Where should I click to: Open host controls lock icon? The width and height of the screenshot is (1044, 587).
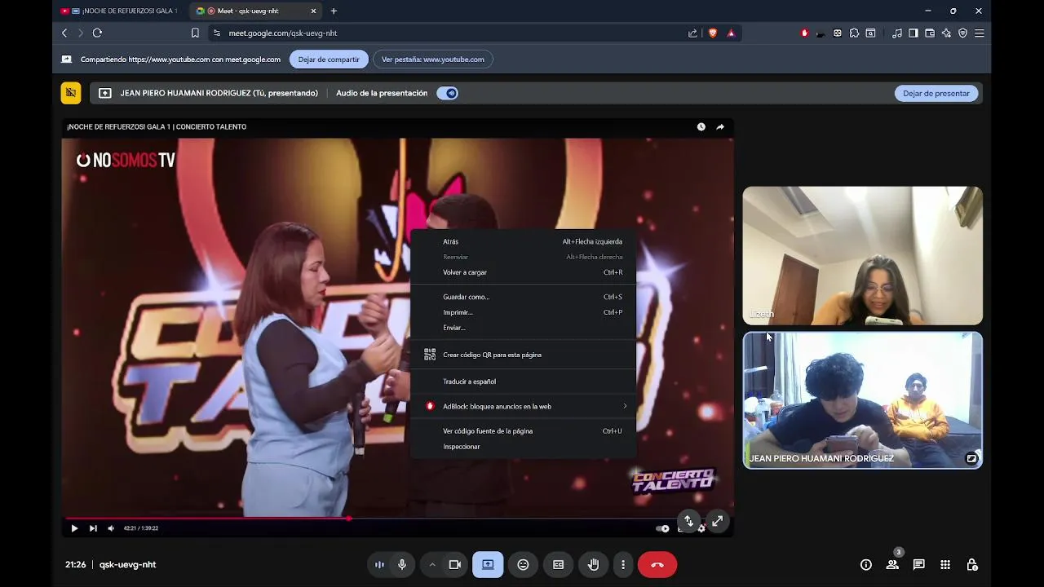point(972,564)
